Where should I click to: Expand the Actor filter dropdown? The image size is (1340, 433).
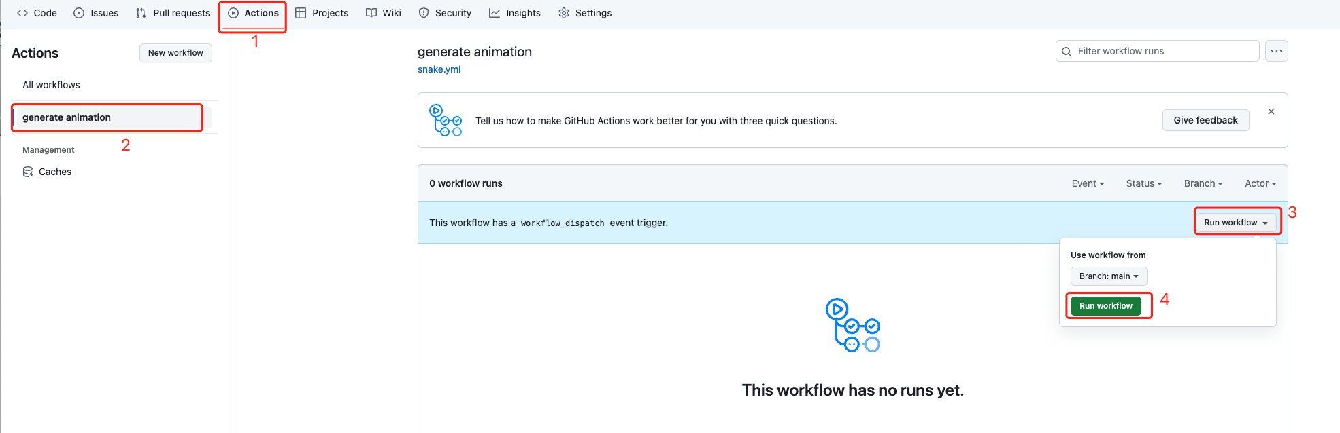pyautogui.click(x=1260, y=183)
